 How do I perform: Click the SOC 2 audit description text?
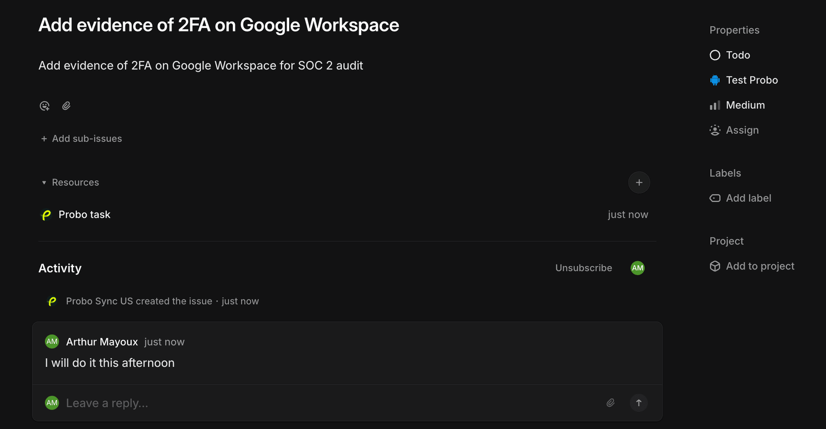201,66
